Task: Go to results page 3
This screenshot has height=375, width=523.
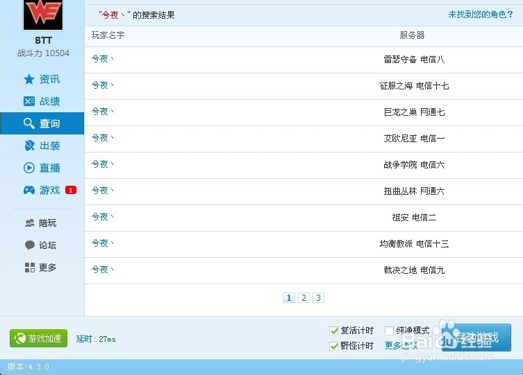Action: [318, 297]
